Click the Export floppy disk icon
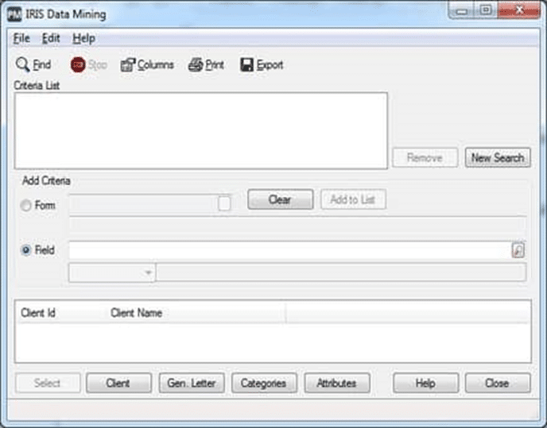This screenshot has height=428, width=547. click(x=246, y=65)
